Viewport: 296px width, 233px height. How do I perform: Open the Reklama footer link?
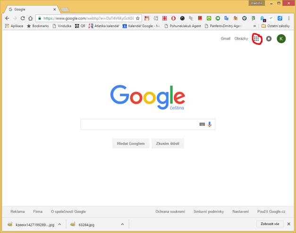(x=17, y=211)
